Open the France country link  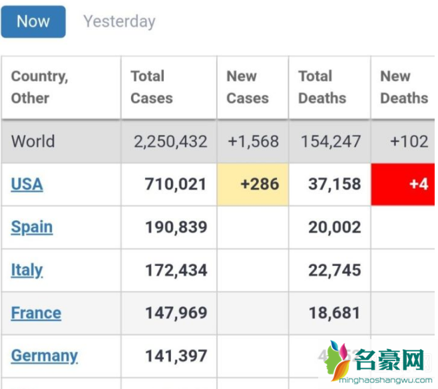pyautogui.click(x=36, y=313)
